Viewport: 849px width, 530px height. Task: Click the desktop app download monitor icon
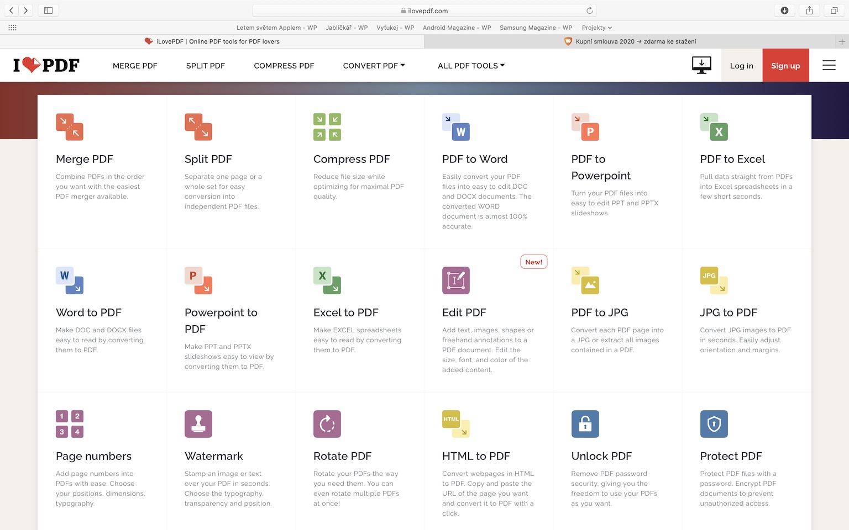pos(701,65)
